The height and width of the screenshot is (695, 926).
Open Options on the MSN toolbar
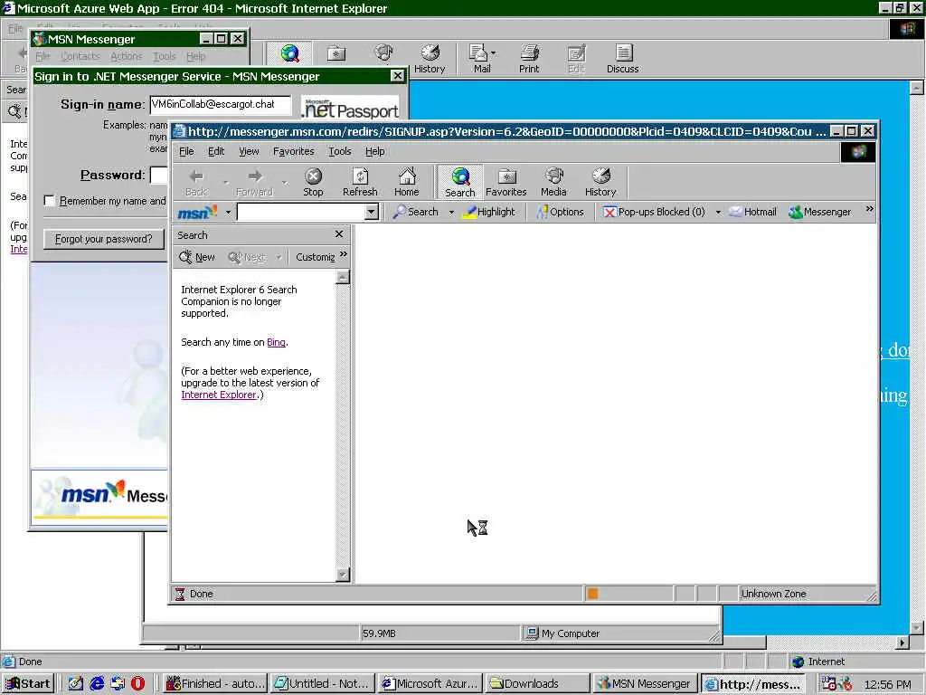click(x=561, y=212)
